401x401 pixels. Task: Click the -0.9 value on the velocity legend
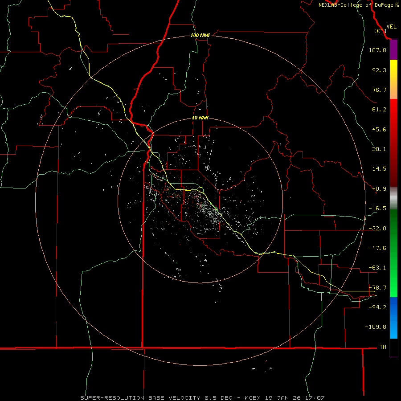pos(379,189)
